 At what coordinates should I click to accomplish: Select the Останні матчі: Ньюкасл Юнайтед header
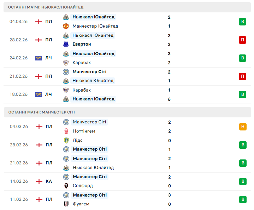pyautogui.click(x=46, y=7)
